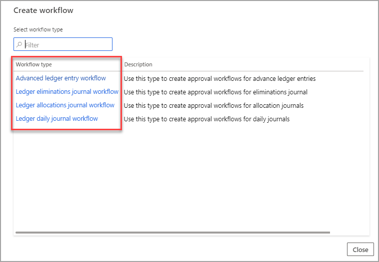Select description text for allocation journals
Screen dimensions: 379x262
point(213,106)
